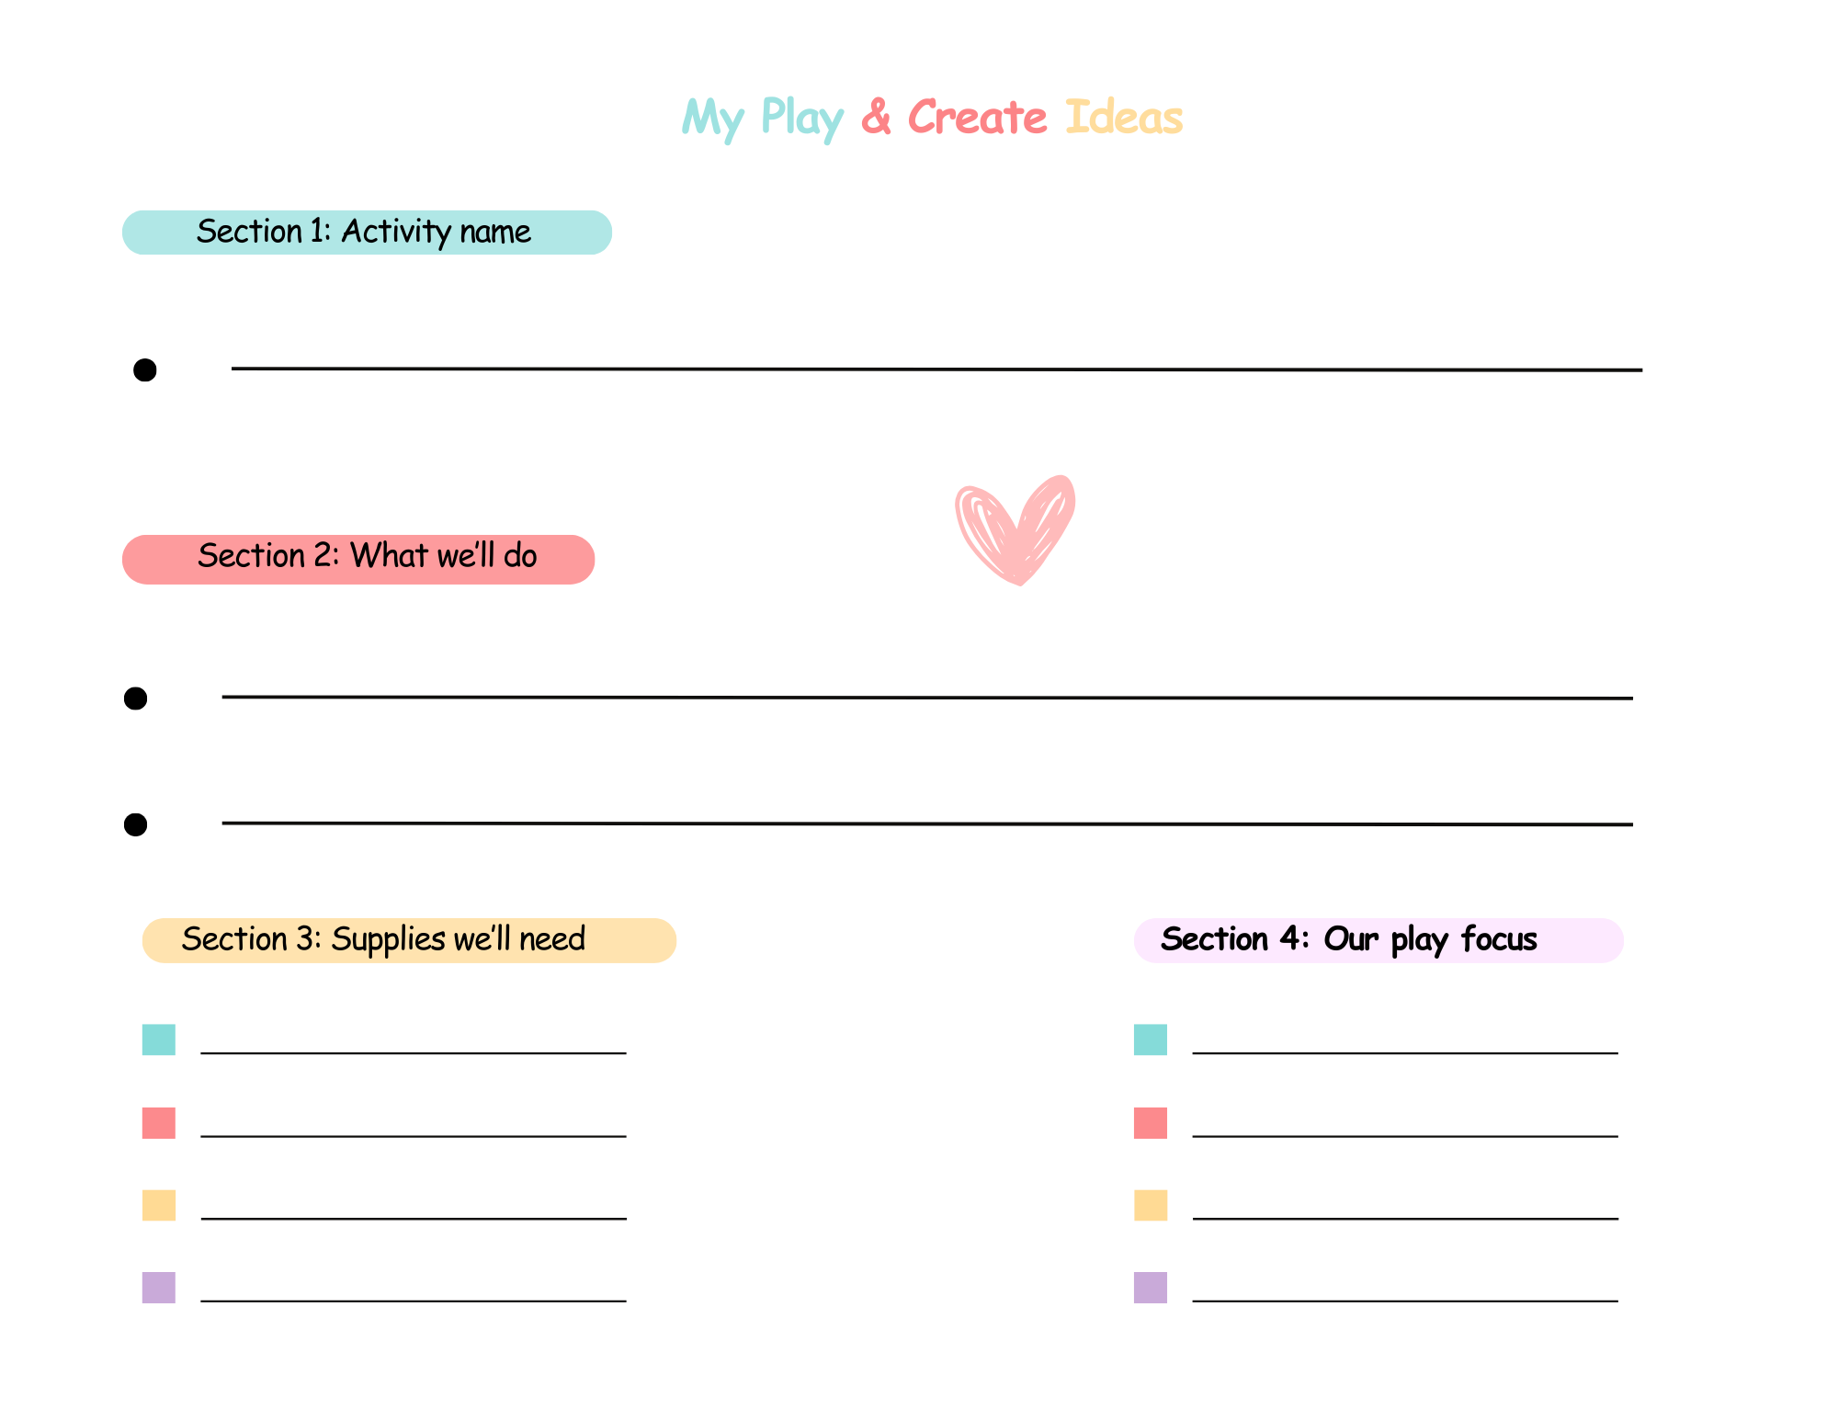Check the teal box under Section 3

click(159, 1039)
